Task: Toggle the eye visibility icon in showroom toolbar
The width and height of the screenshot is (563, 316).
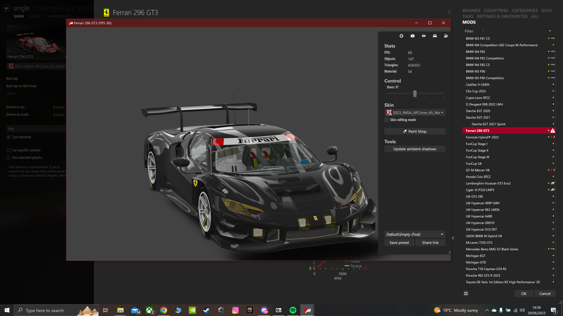Action: coord(424,36)
